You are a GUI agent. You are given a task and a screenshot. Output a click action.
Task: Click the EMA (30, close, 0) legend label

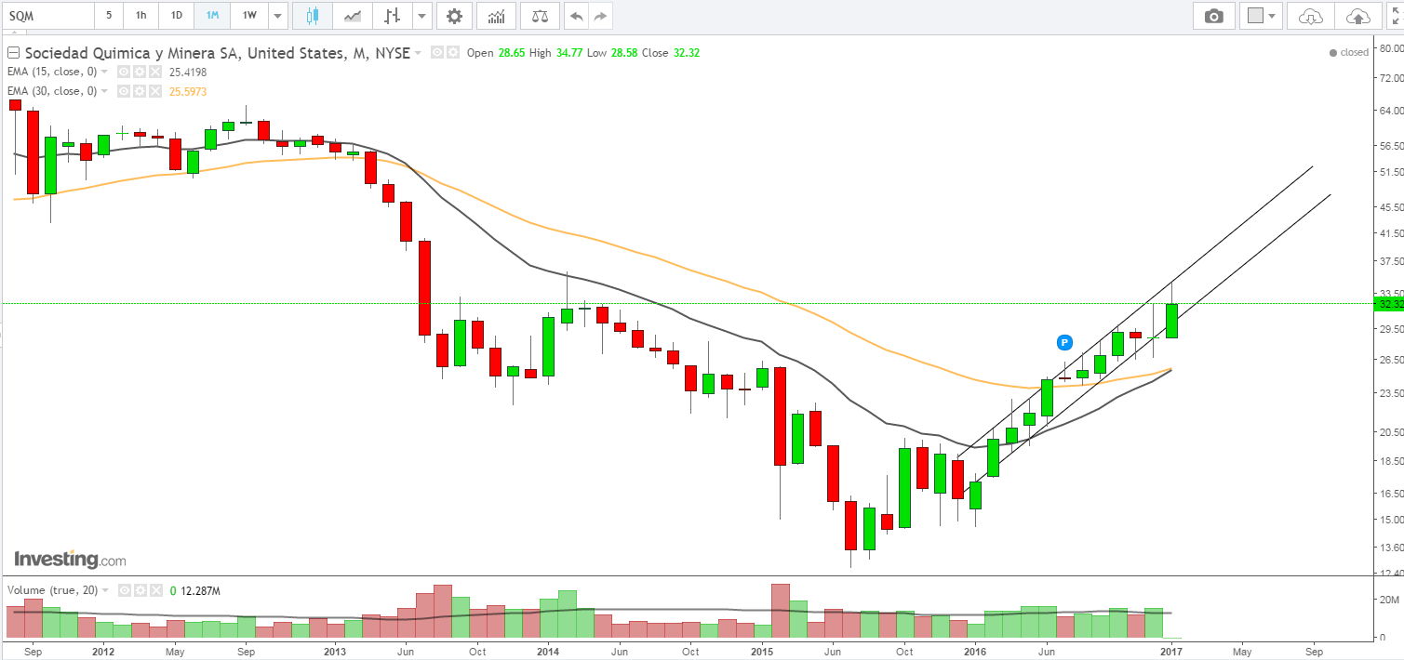point(51,91)
